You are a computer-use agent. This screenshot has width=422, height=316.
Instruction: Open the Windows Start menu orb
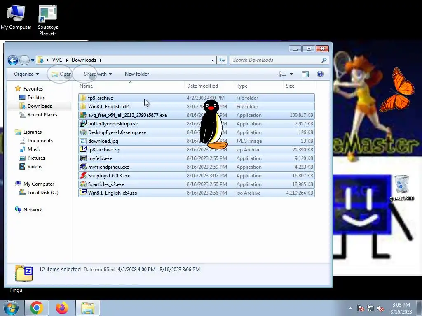[11, 308]
